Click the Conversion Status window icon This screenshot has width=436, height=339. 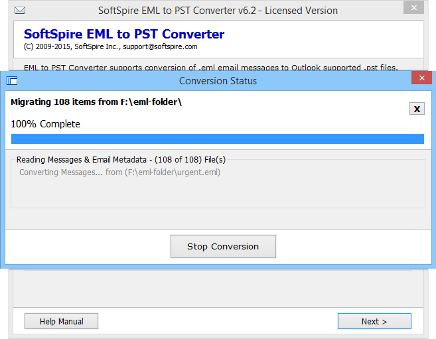(12, 81)
